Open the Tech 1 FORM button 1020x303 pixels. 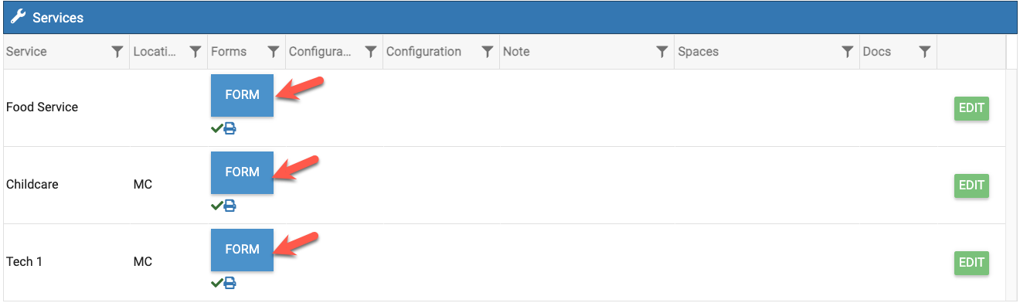[242, 250]
